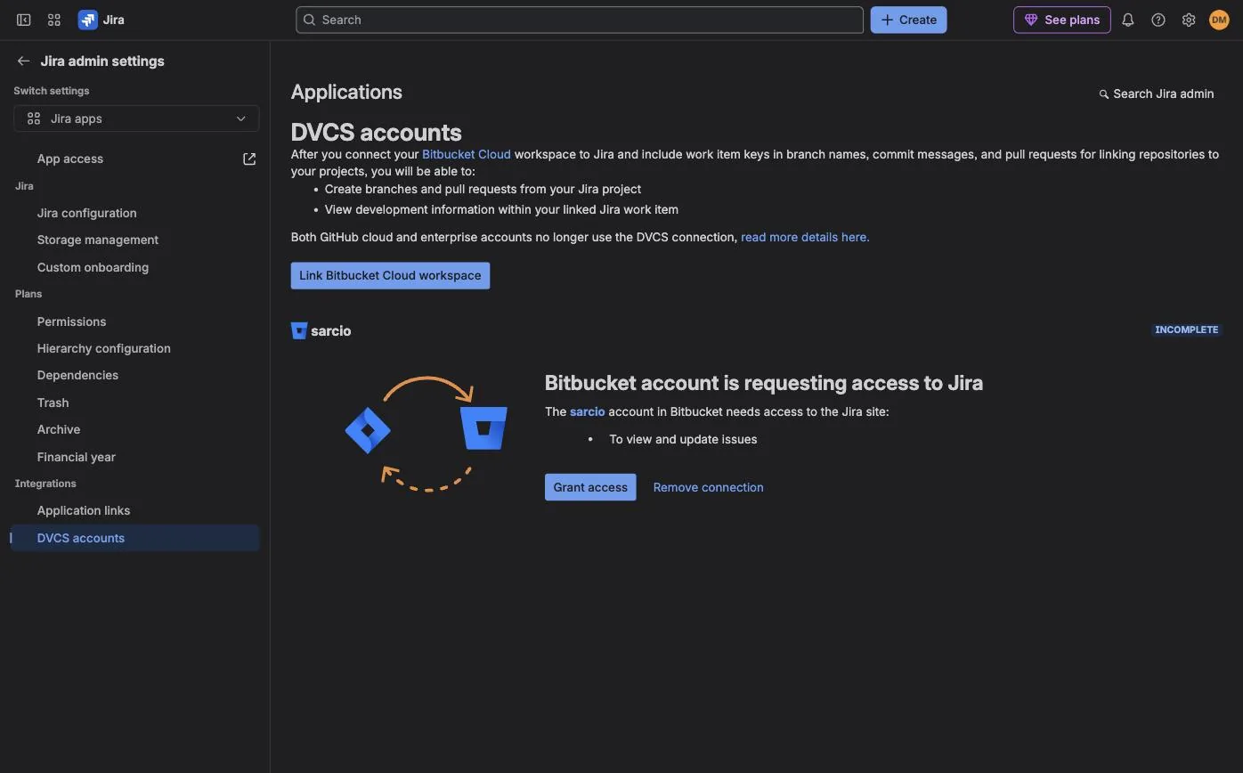The height and width of the screenshot is (773, 1243).
Task: Click the sarcio account link in the description
Action: pos(587,412)
